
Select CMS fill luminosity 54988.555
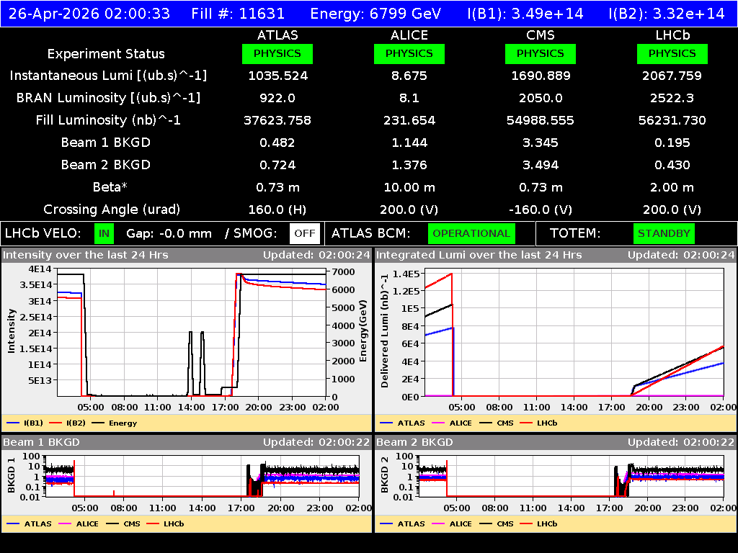pyautogui.click(x=541, y=120)
